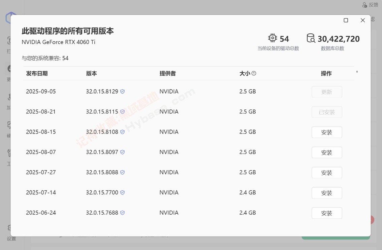Install driver version 32.0.15.8108
The height and width of the screenshot is (250, 382).
(327, 132)
